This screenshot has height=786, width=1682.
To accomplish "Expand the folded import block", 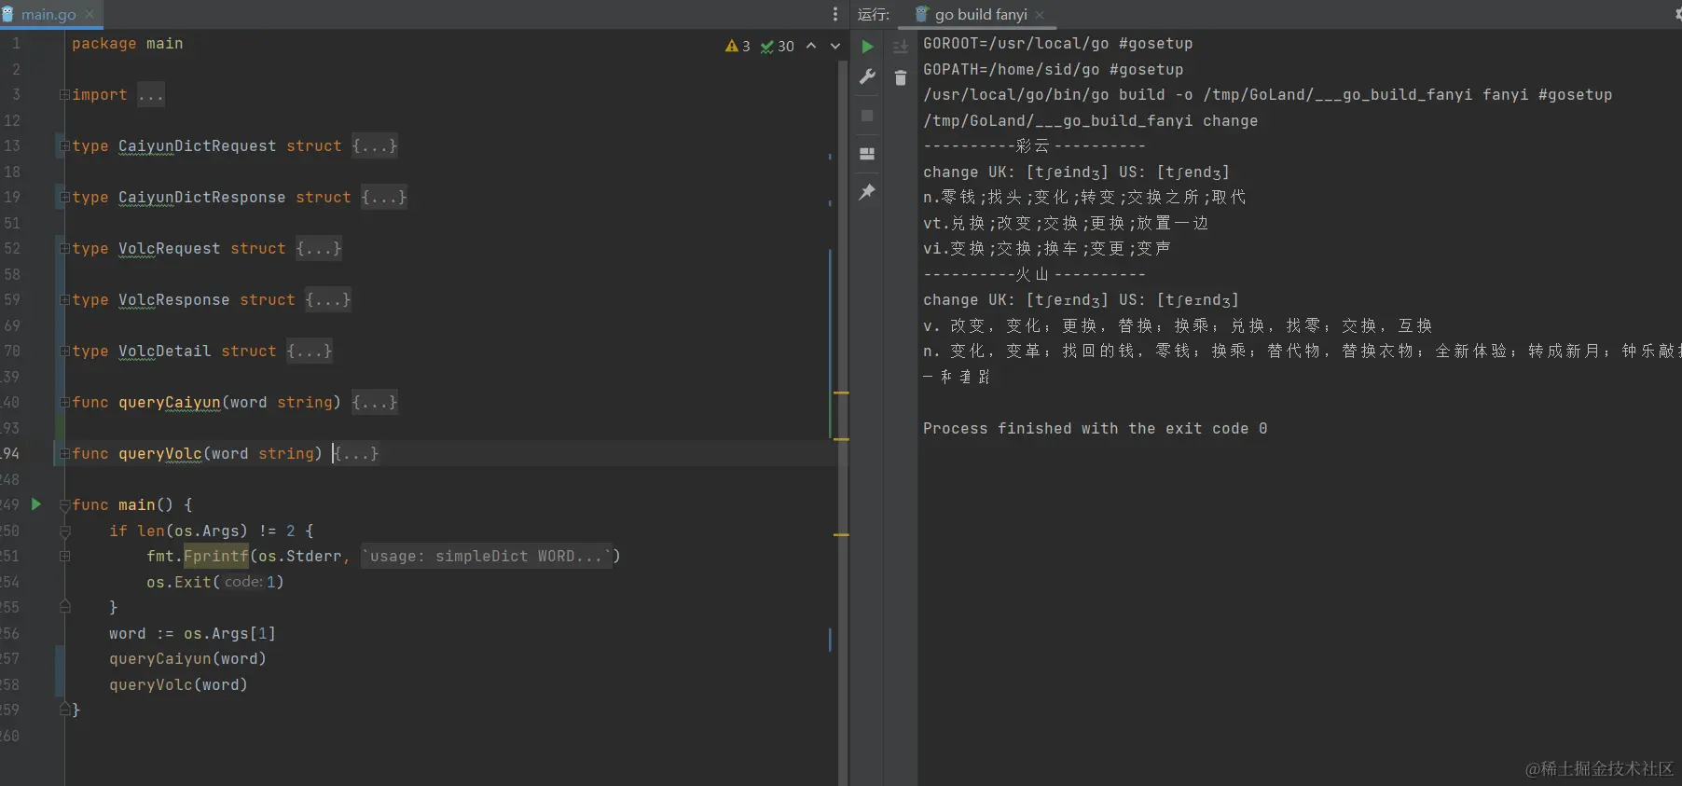I will tap(64, 95).
